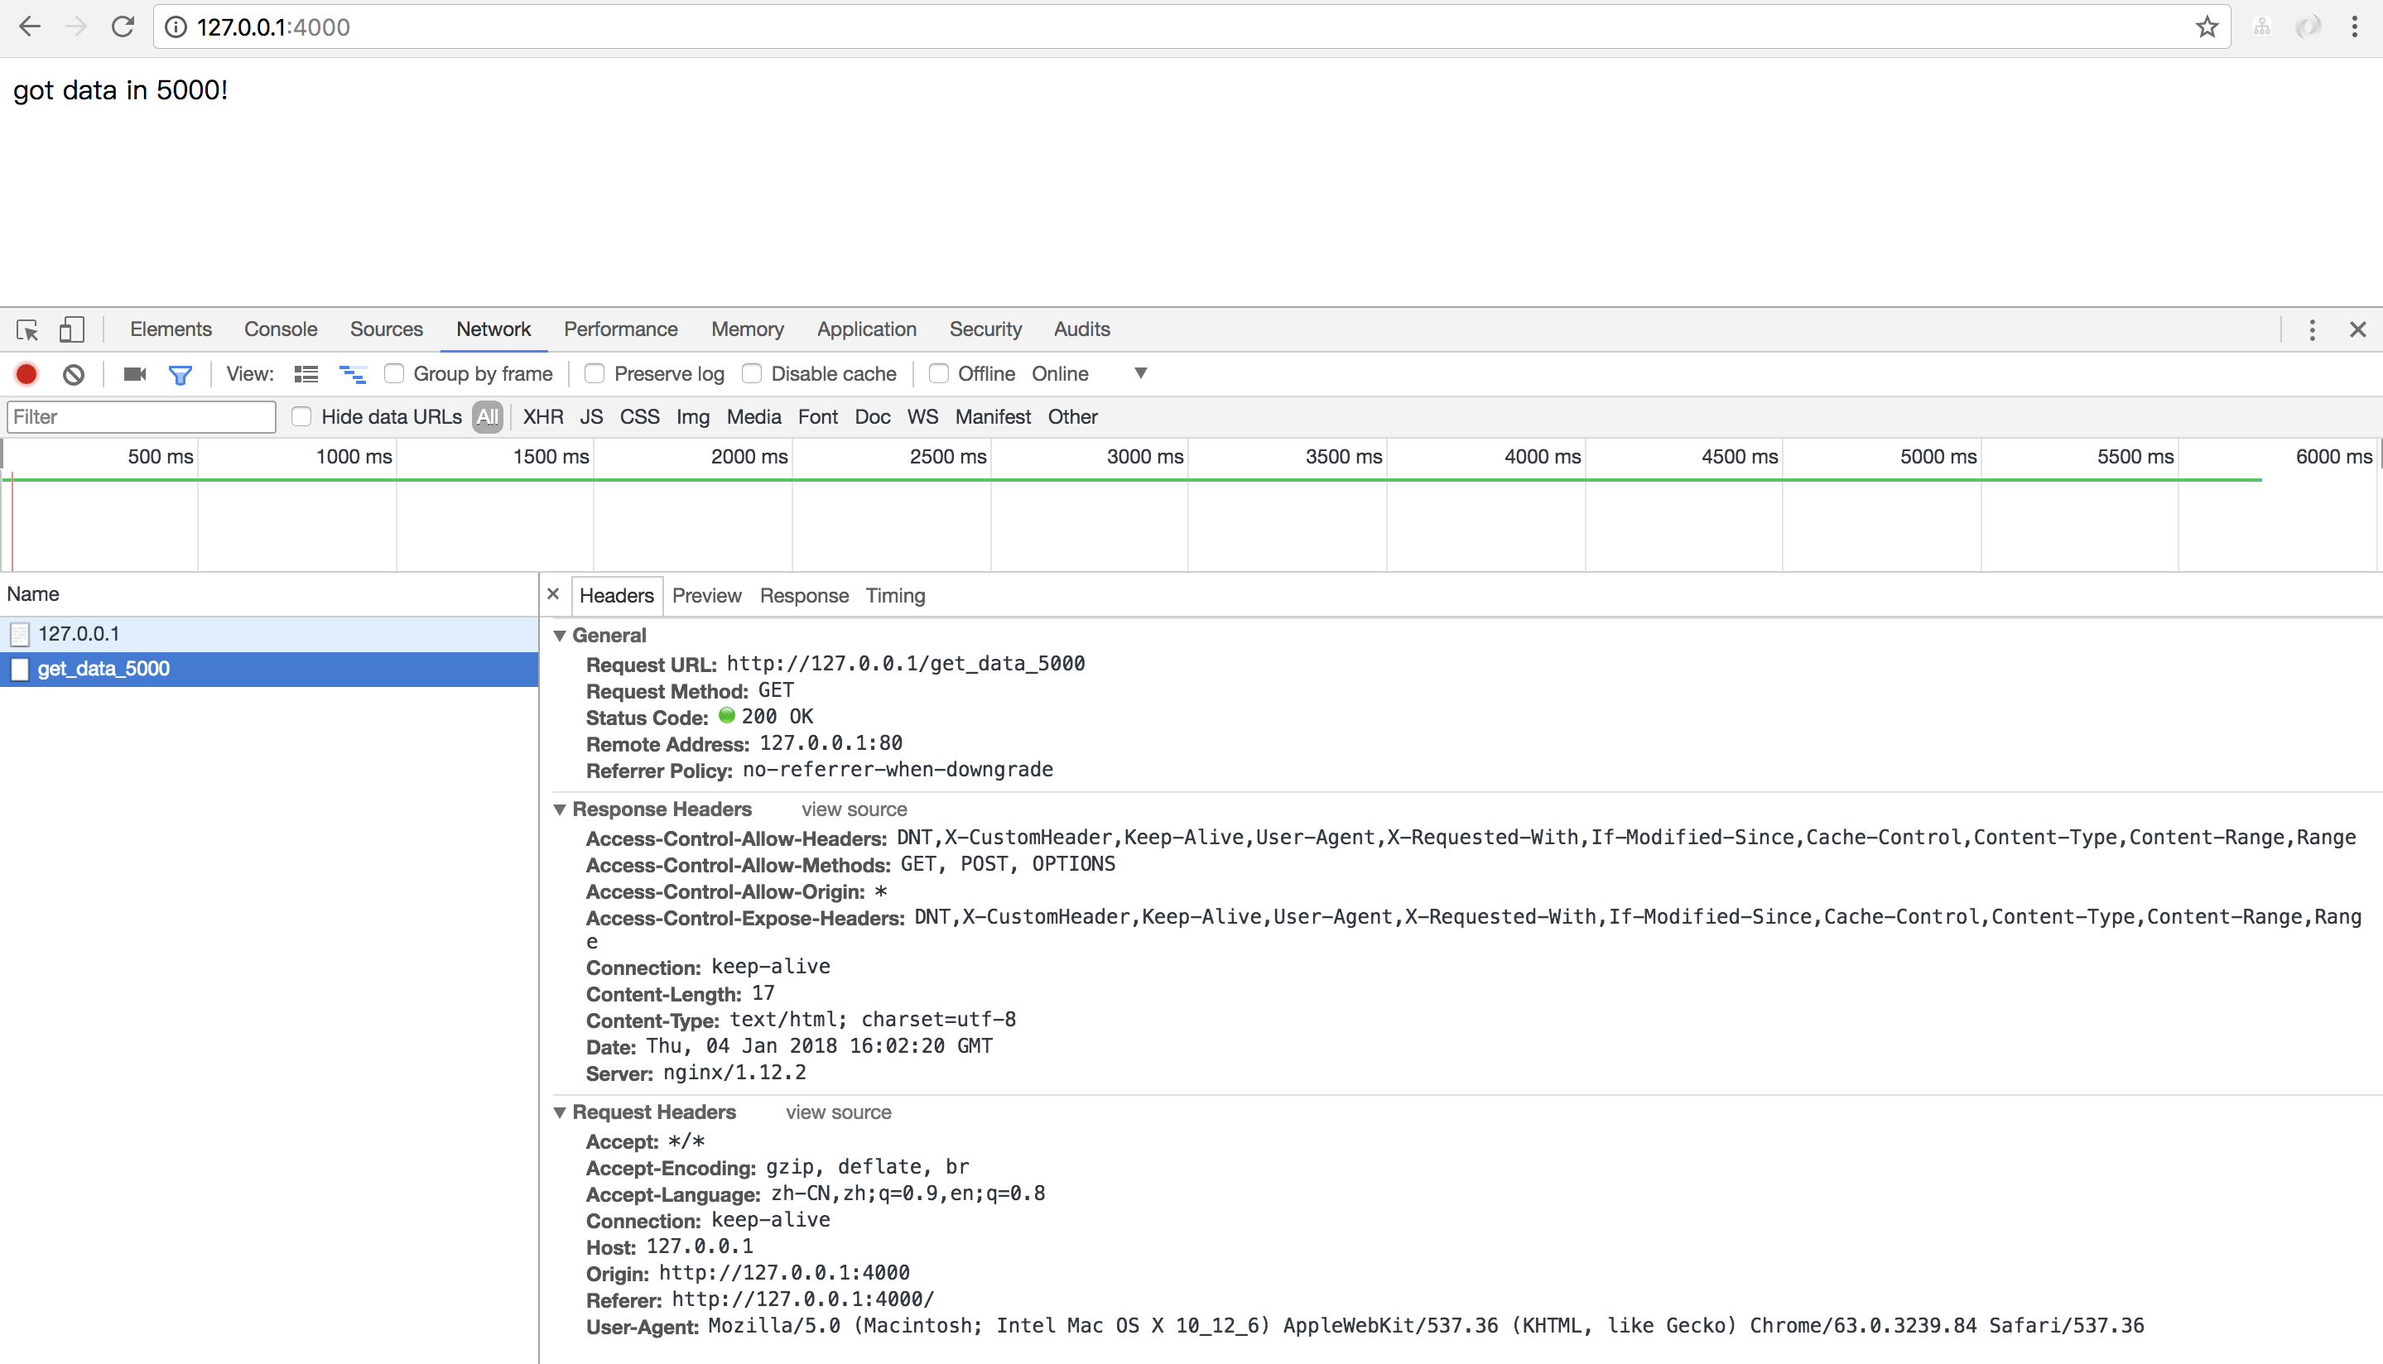Switch to large request rows view icon
Viewport: 2383px width, 1364px height.
306,375
